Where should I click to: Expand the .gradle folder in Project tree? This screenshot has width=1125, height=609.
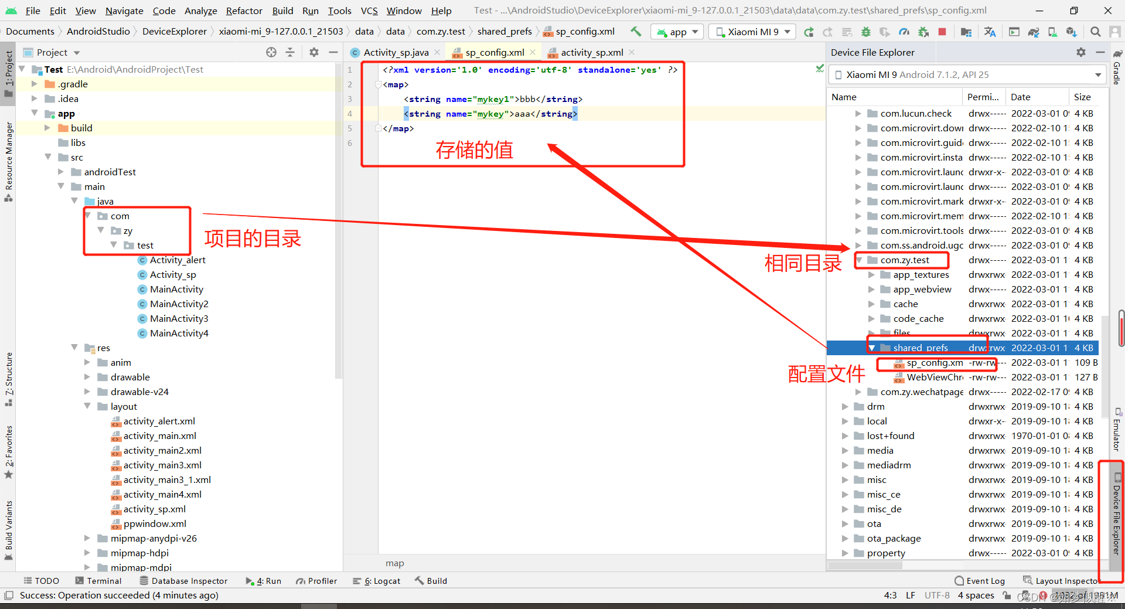click(x=35, y=84)
